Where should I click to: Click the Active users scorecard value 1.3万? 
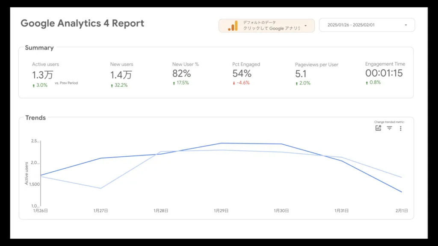pyautogui.click(x=42, y=75)
